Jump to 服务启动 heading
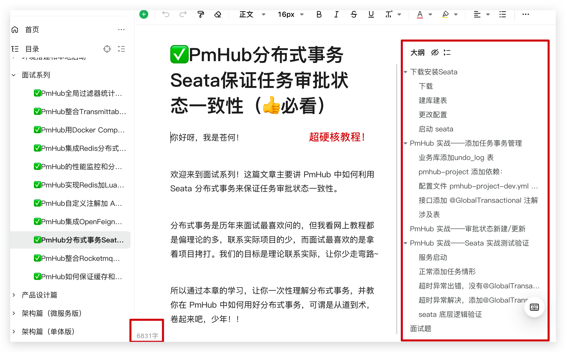 coord(433,257)
